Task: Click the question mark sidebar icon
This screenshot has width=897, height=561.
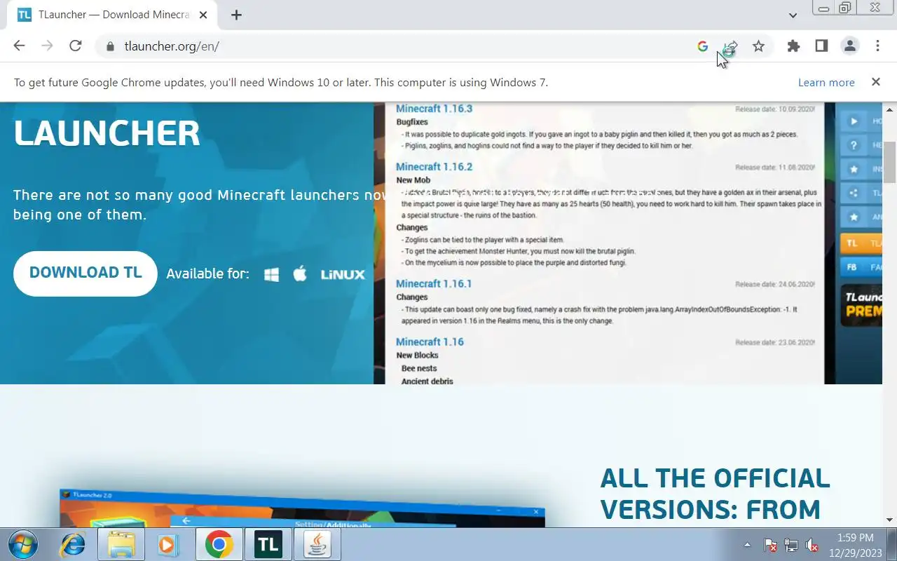Action: tap(854, 145)
